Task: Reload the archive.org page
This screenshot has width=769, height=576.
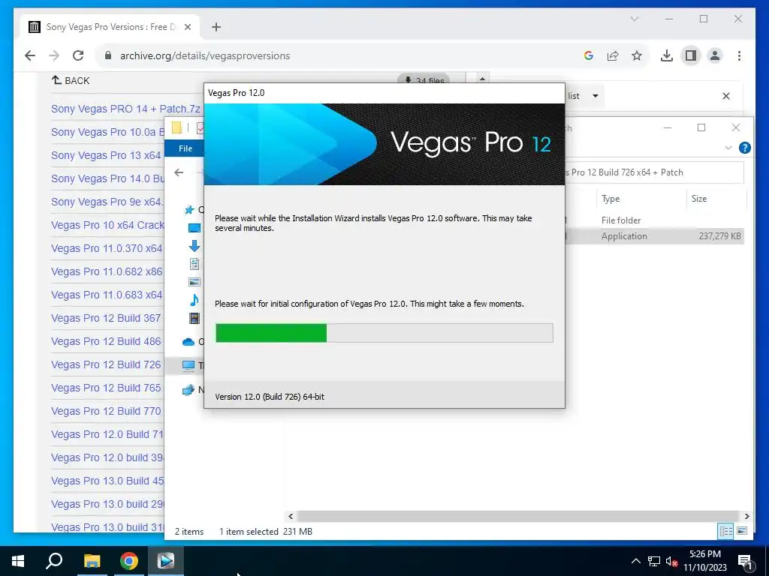Action: [x=78, y=55]
